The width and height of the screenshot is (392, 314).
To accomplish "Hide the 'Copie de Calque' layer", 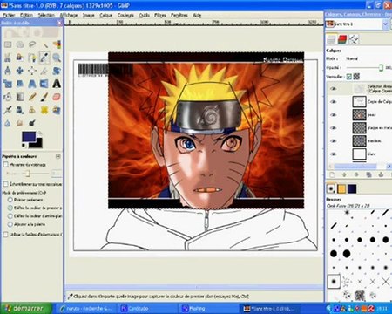I will tap(334, 102).
